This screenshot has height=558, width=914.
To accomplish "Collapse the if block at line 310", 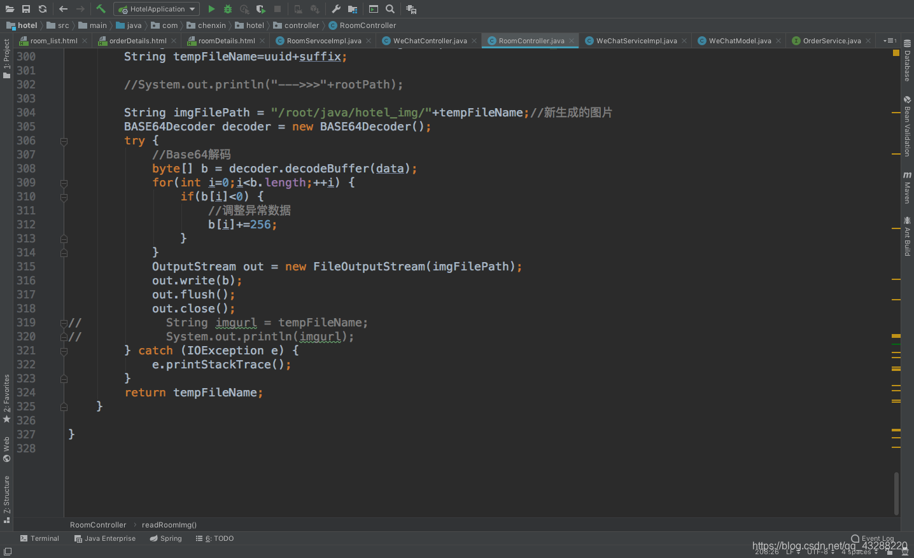I will (x=64, y=197).
